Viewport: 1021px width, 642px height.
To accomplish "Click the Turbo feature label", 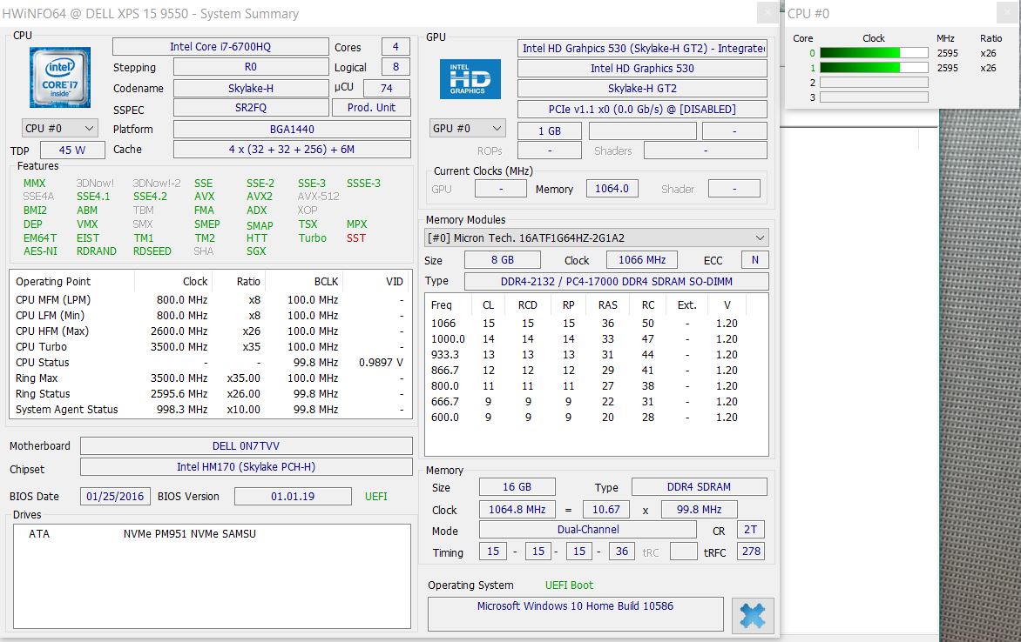I will (313, 238).
